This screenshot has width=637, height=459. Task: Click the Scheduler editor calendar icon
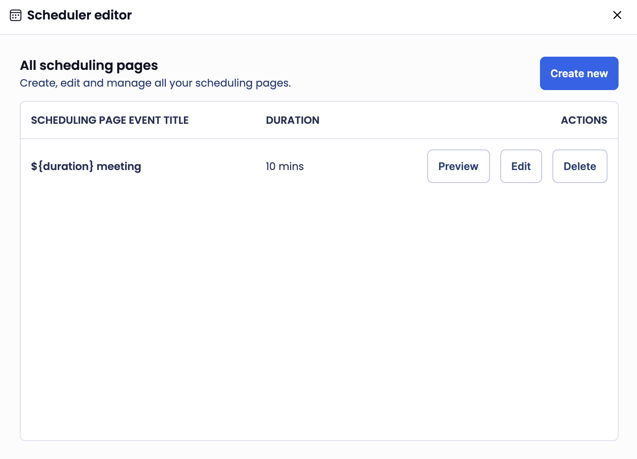[x=16, y=15]
